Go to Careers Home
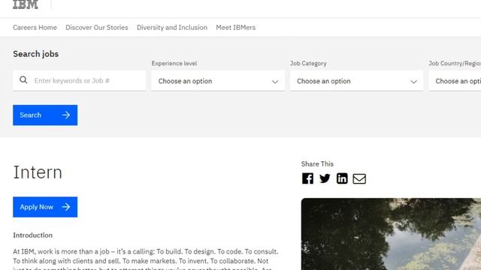This screenshot has height=270, width=481. (35, 28)
